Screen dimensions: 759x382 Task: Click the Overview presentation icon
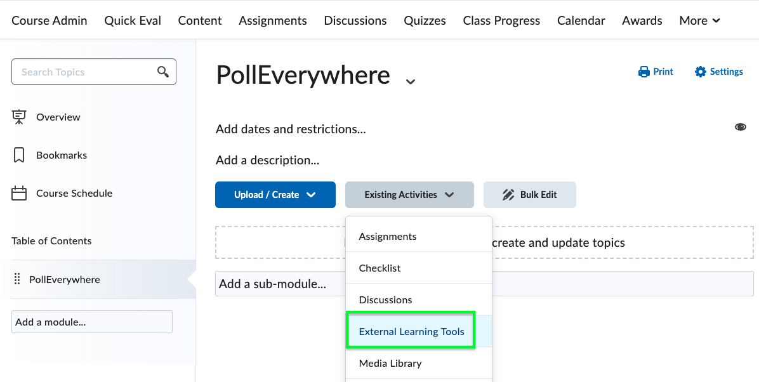[19, 117]
